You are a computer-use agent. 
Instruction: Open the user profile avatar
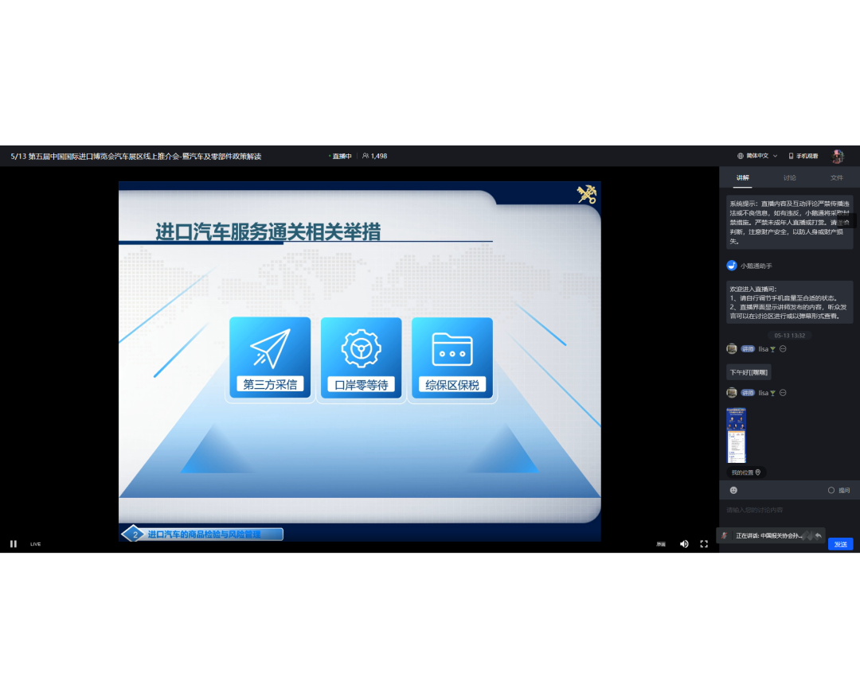click(838, 156)
